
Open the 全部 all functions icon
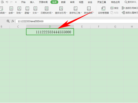pos(11,8)
